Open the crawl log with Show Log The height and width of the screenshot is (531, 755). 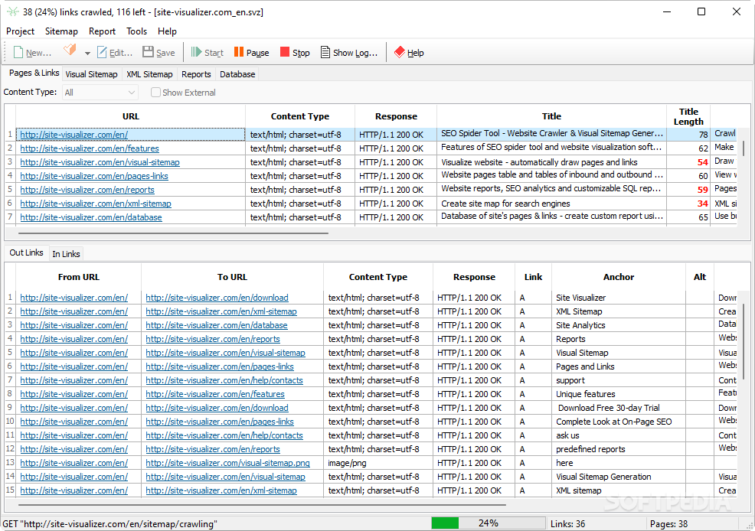349,53
